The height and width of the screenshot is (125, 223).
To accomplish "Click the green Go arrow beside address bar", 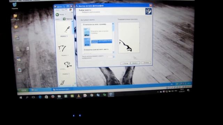I will coord(64,19).
